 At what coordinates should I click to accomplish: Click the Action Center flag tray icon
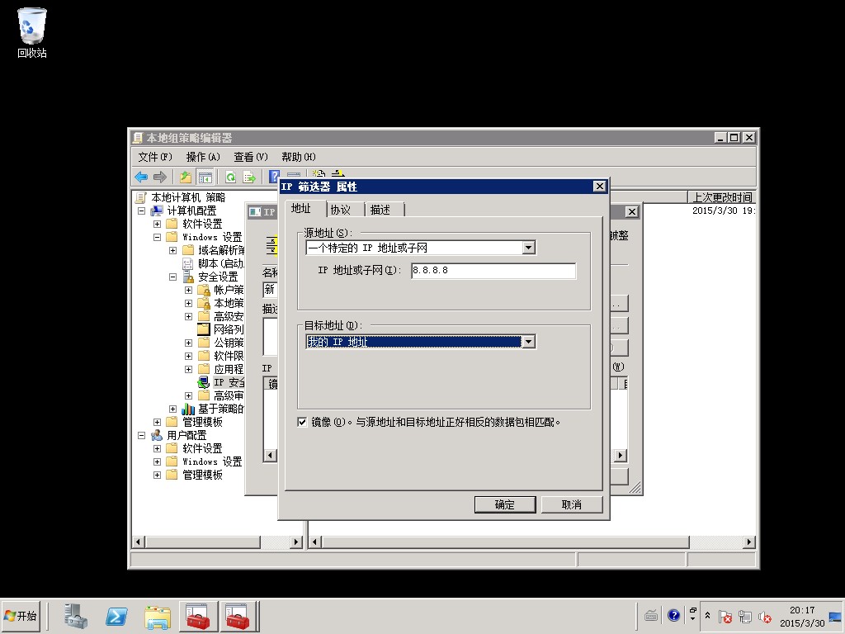[x=725, y=616]
